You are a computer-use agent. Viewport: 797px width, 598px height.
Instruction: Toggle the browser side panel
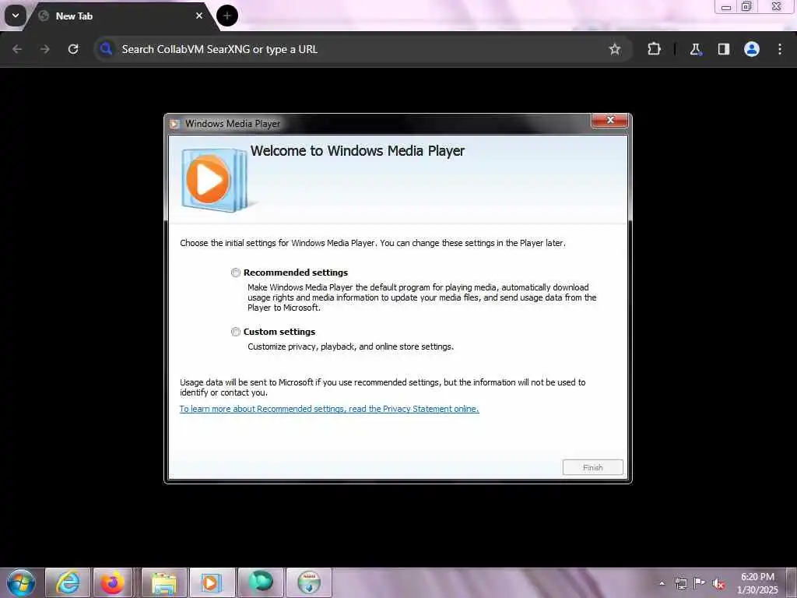(724, 49)
